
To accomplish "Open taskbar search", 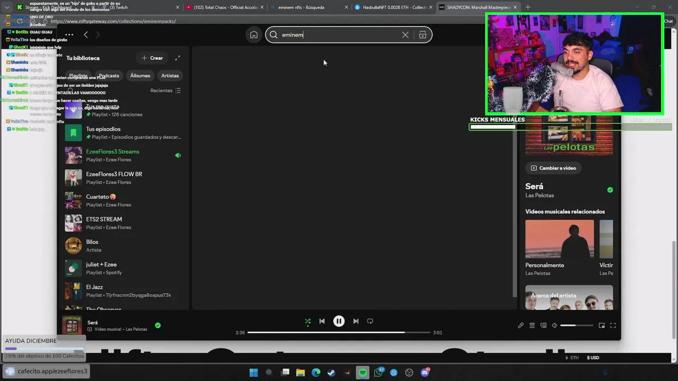I will pyautogui.click(x=269, y=373).
